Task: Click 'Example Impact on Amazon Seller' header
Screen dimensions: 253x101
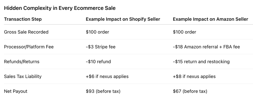Action: [x=210, y=19]
